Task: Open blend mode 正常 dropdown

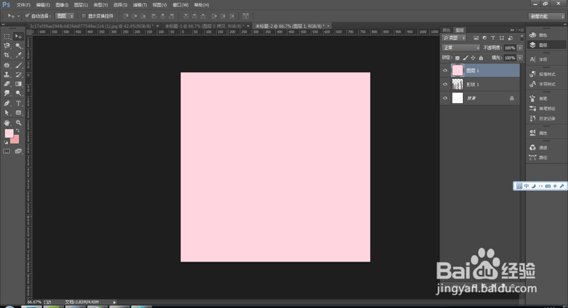Action: coord(461,48)
